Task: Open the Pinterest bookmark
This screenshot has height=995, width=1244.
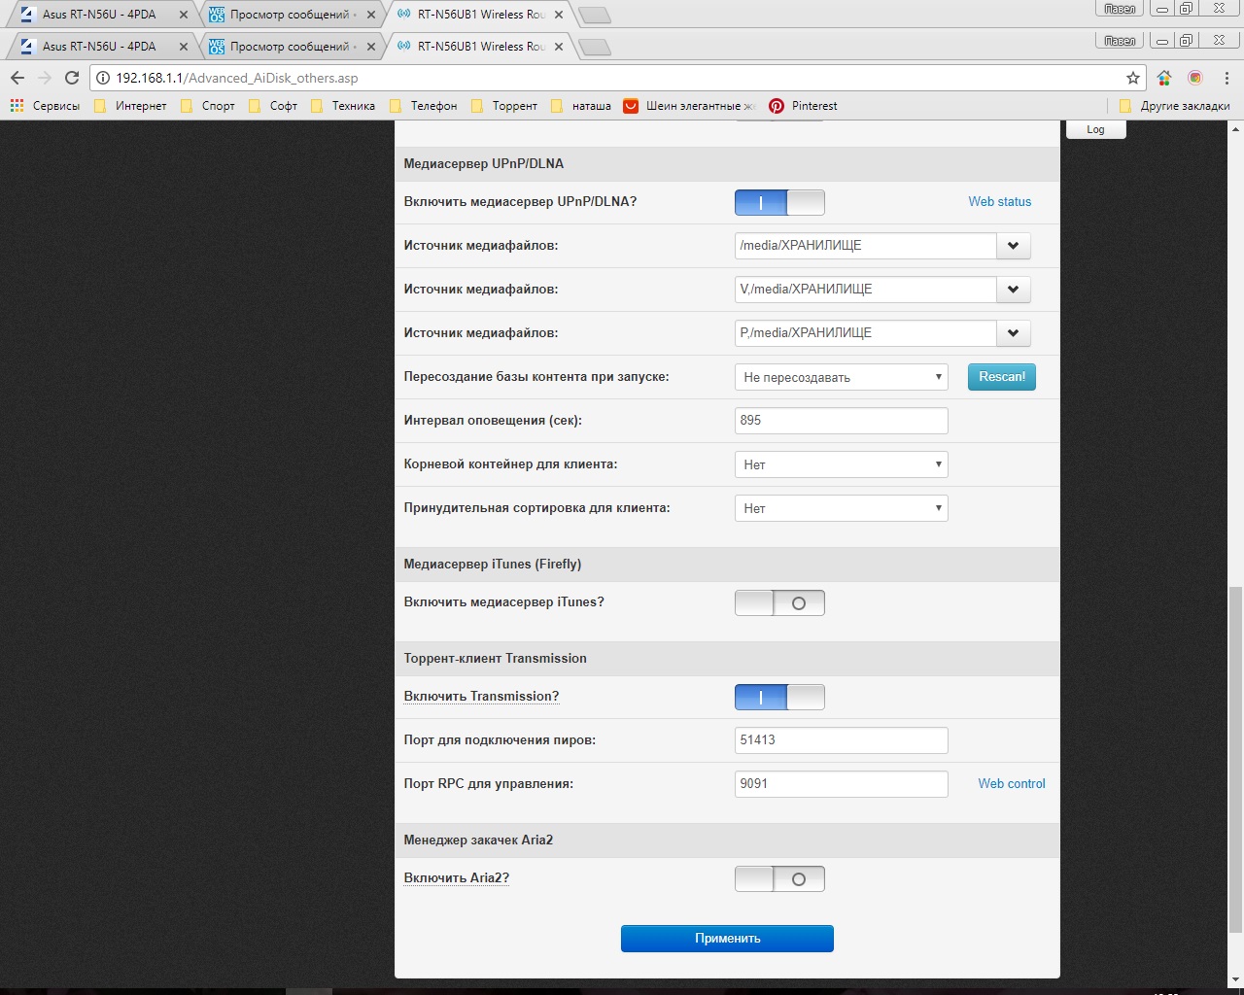Action: point(803,106)
